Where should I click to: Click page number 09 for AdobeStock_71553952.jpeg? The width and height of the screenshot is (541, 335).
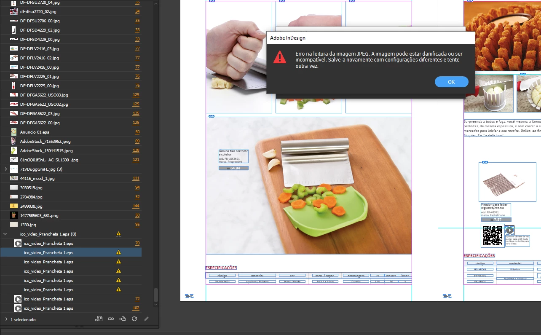click(x=137, y=141)
